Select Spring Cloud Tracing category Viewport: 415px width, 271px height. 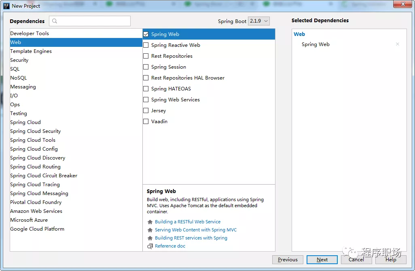pos(76,185)
